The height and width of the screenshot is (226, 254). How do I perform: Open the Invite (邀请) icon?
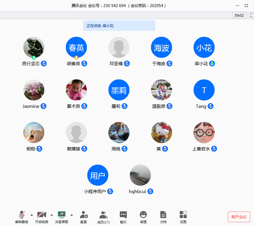pyautogui.click(x=84, y=215)
